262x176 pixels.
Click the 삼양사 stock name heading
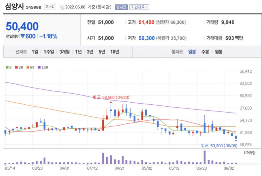click(x=15, y=7)
